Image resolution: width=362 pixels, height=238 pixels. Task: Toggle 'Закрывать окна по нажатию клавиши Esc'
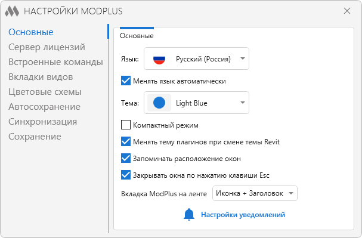click(126, 175)
